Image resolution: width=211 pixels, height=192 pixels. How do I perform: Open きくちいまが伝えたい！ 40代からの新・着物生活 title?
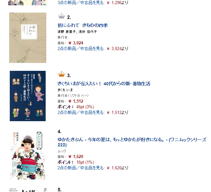pos(104,84)
